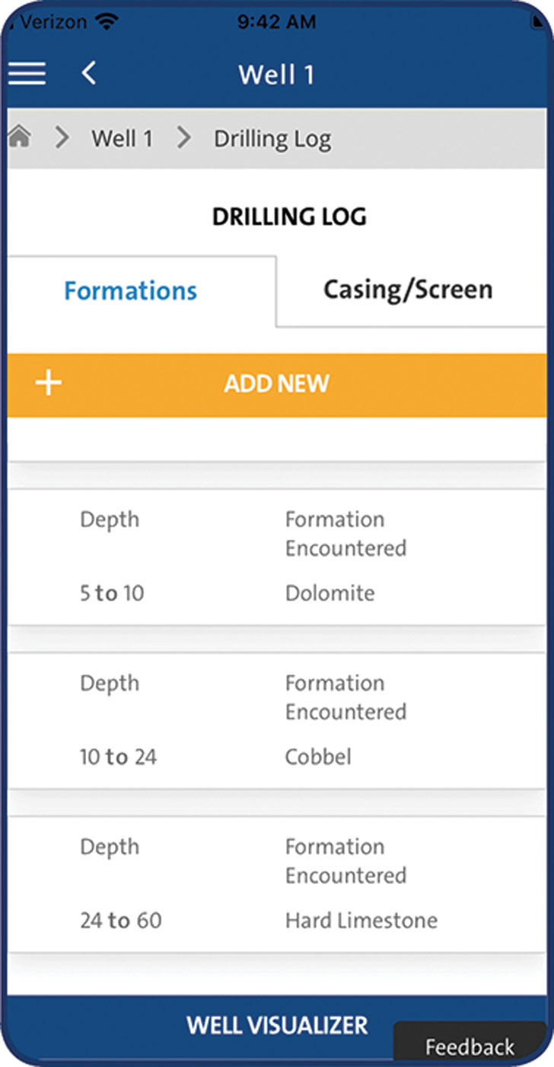Screen dimensions: 554x1067
Task: Open the Dolomite formation entry
Action: tap(277, 557)
